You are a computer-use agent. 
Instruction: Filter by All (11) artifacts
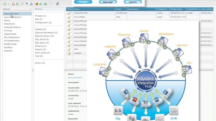click(38, 9)
